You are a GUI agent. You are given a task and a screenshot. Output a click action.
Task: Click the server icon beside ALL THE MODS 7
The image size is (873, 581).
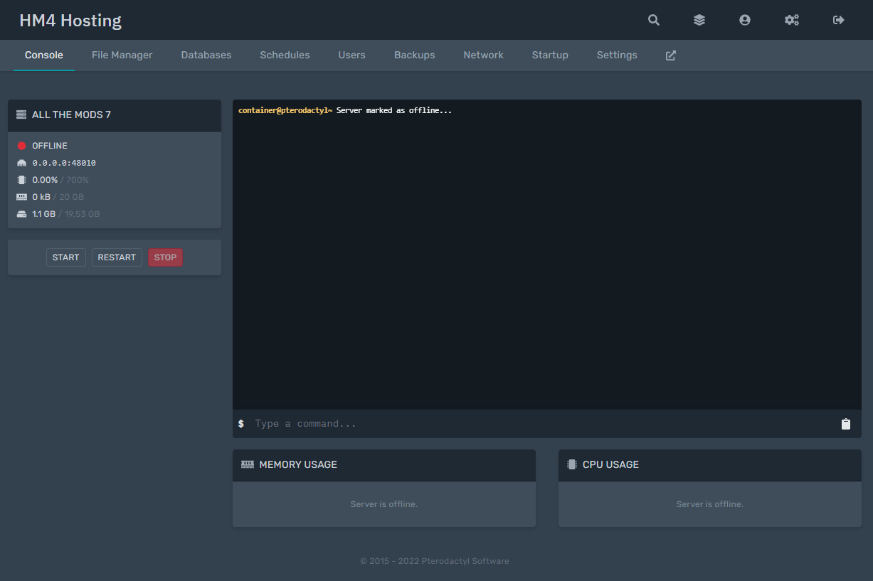click(21, 114)
